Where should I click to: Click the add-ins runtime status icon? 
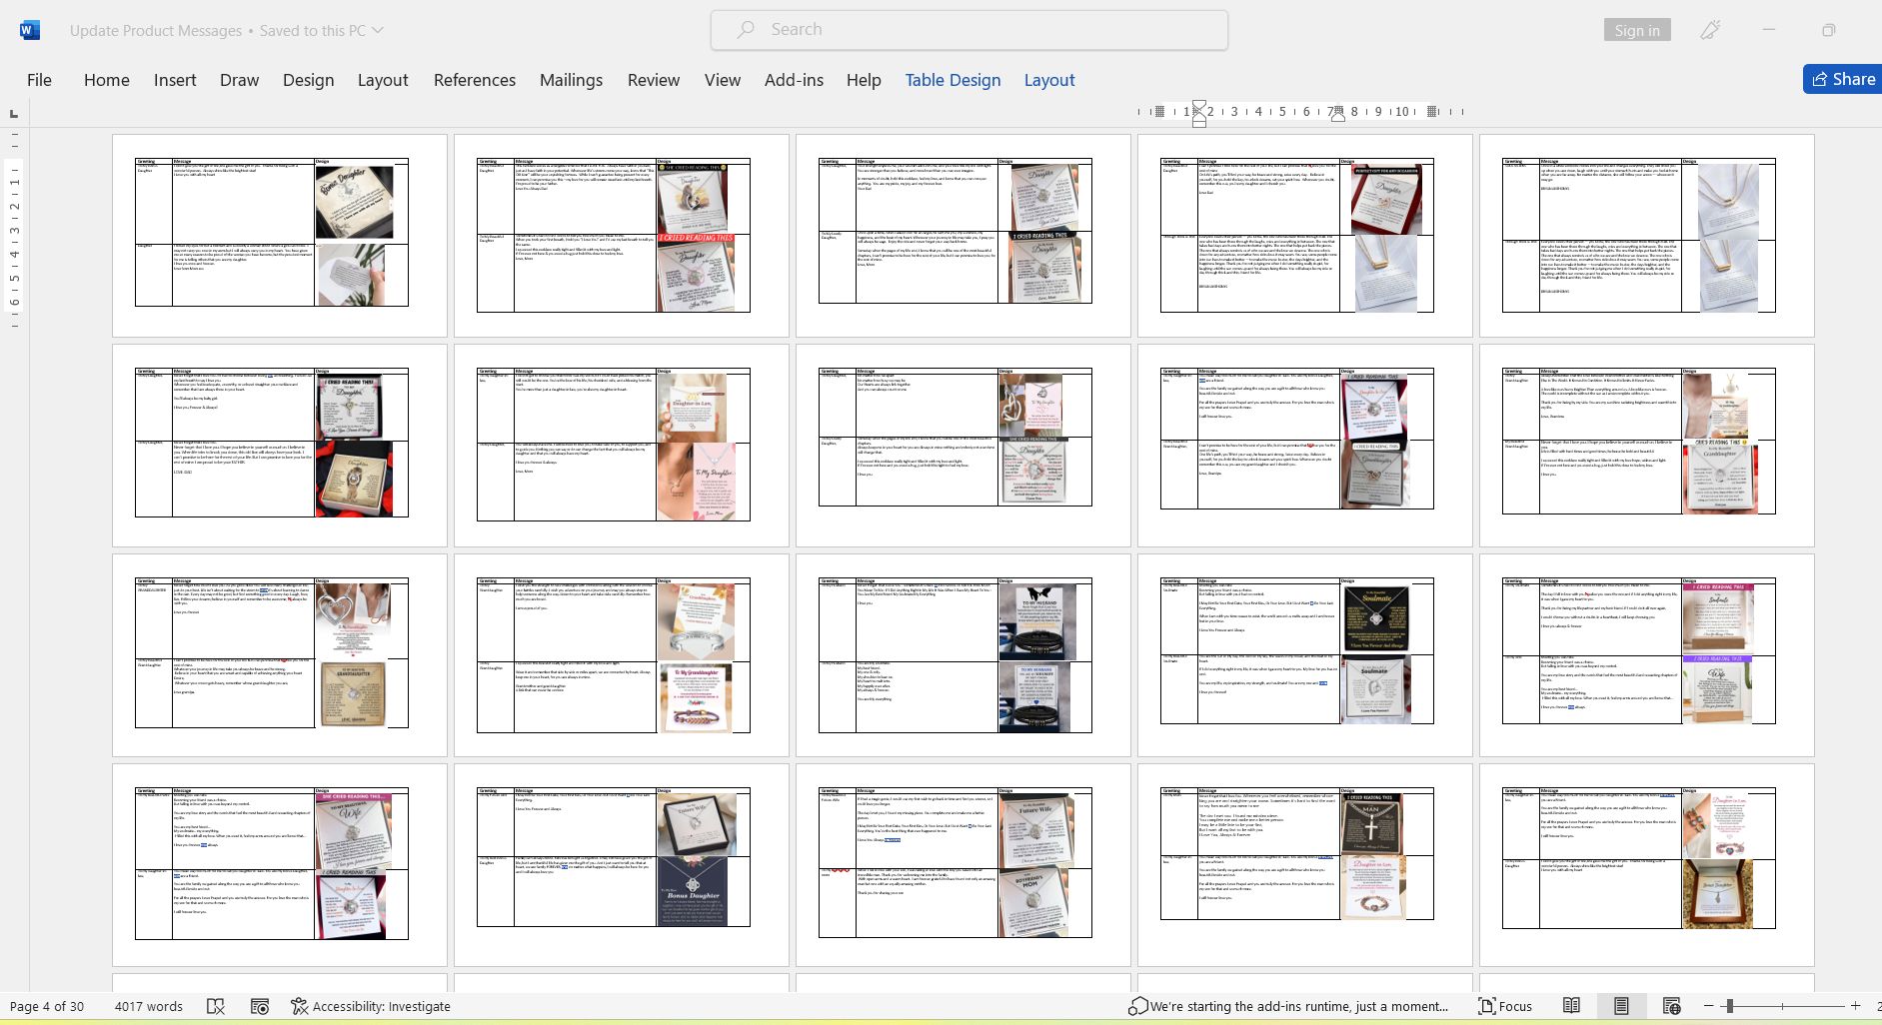coord(1137,1006)
